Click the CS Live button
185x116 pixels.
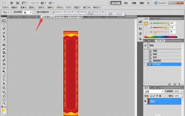[160, 3]
